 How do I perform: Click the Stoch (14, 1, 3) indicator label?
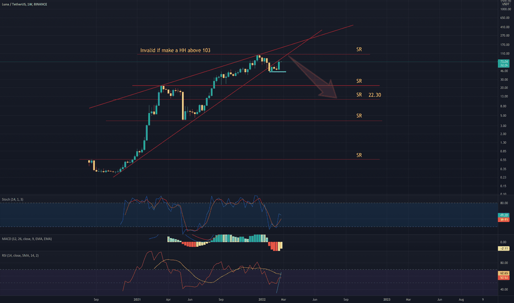pos(13,199)
